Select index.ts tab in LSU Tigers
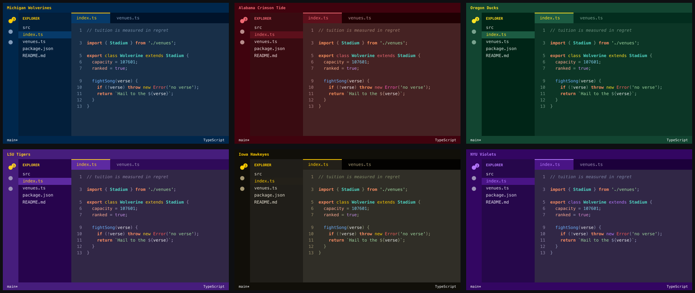This screenshot has width=695, height=293. [x=90, y=165]
